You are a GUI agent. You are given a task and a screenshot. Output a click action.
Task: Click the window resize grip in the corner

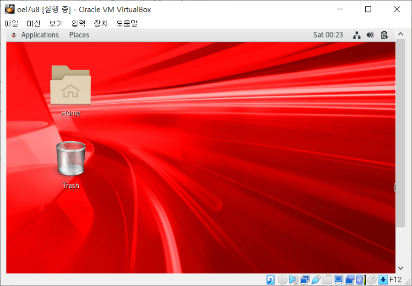coord(409,283)
